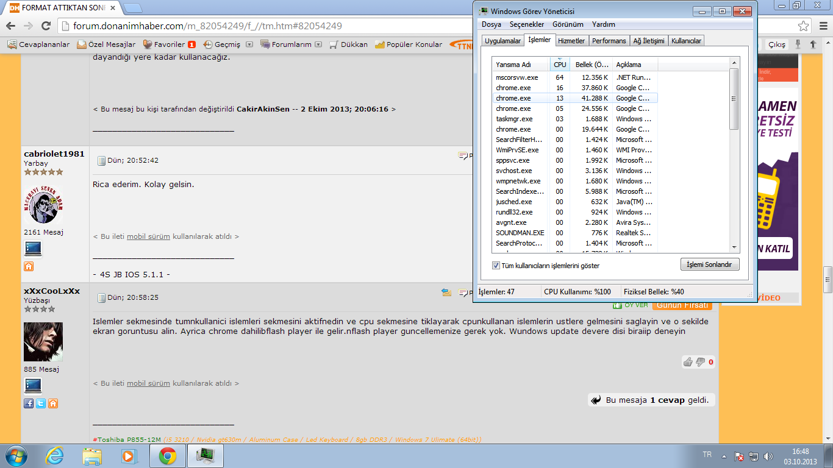Image resolution: width=833 pixels, height=468 pixels.
Task: Click the process list vertical scrollbar thumb
Action: pyautogui.click(x=734, y=99)
